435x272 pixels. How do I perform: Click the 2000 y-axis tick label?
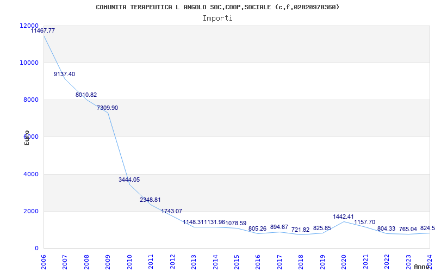pyautogui.click(x=30, y=211)
